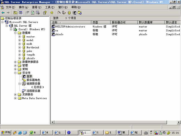Image resolution: width=181 pixels, height=136 pixels.
Task: Collapse the 数据库 folder node
Action: [15, 33]
